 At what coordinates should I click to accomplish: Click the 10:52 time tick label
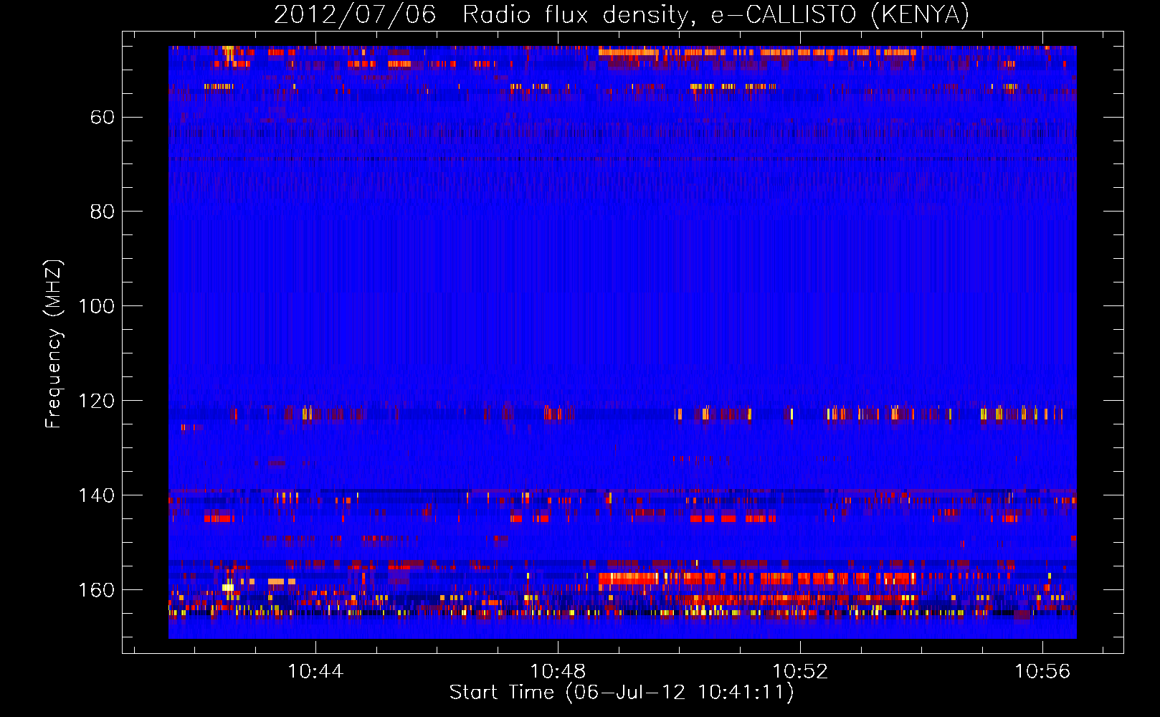800,671
